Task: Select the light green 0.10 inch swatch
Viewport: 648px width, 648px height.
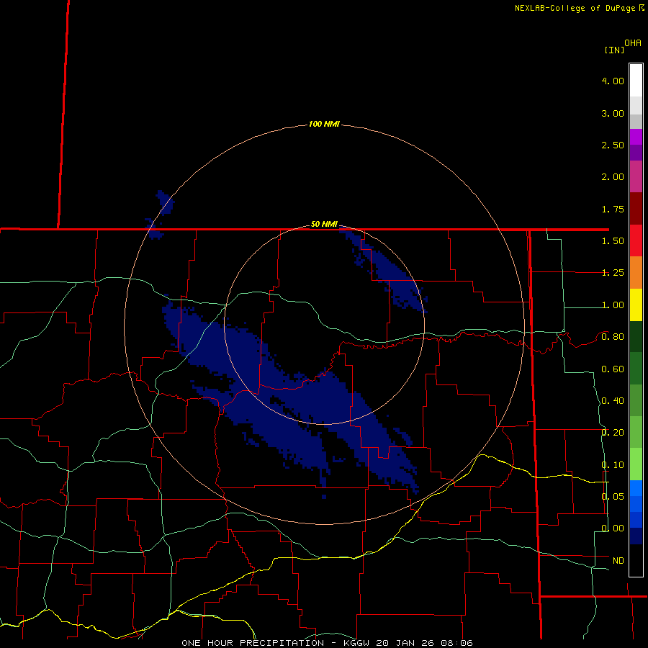Action: click(x=636, y=464)
